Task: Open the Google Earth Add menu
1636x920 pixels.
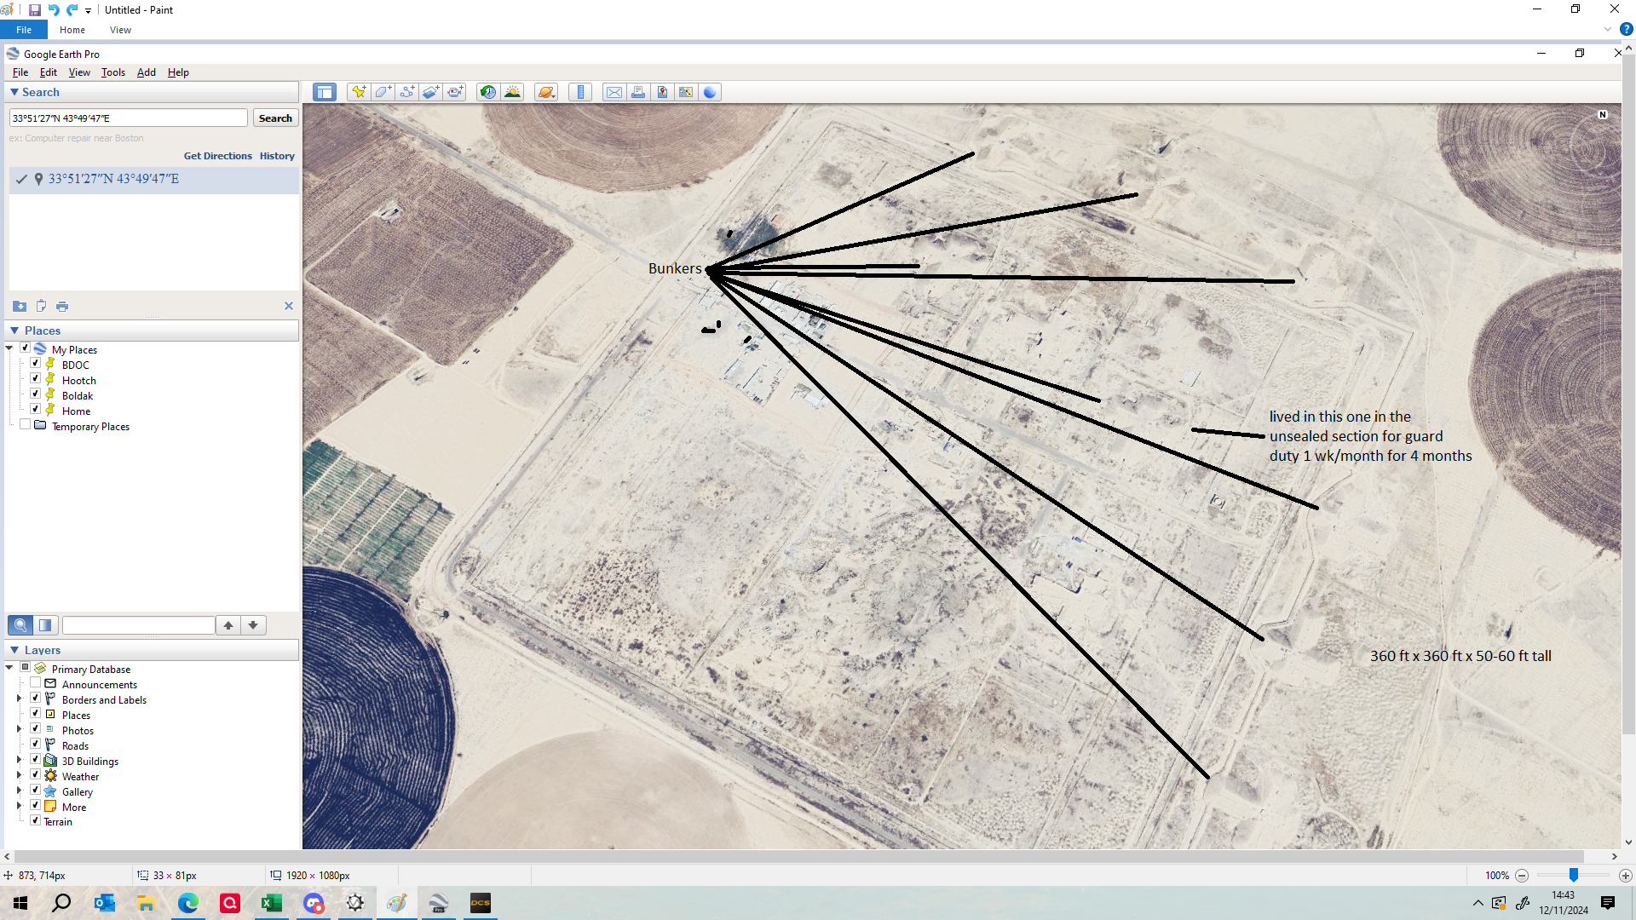Action: 147,72
